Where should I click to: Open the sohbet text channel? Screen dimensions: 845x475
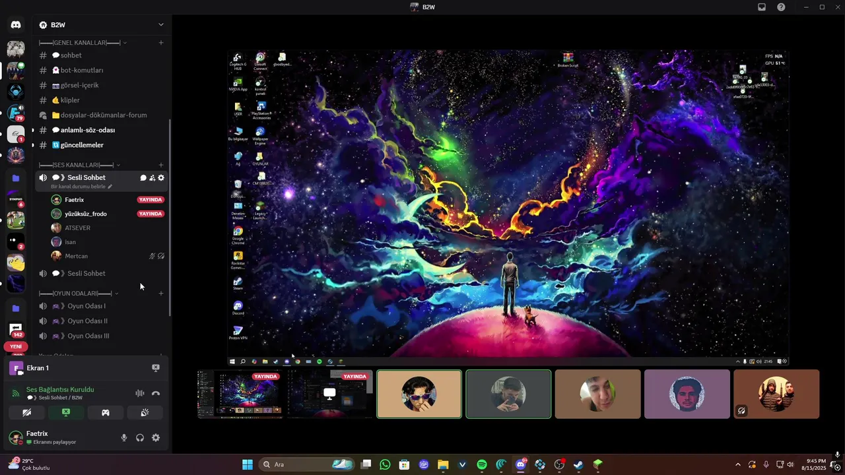tap(101, 55)
